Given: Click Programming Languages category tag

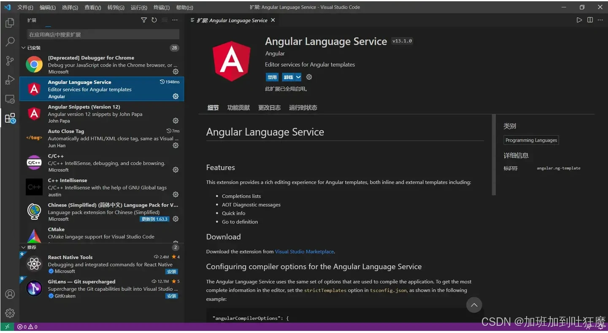Looking at the screenshot, I should coord(531,140).
